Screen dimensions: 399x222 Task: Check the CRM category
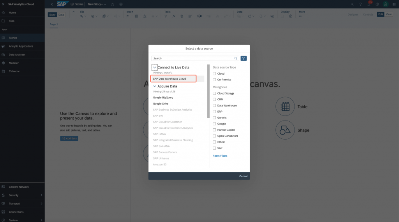pos(214,100)
